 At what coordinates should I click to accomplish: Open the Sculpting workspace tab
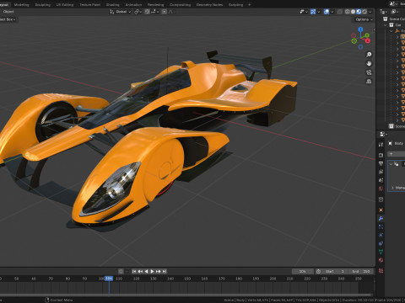[43, 5]
